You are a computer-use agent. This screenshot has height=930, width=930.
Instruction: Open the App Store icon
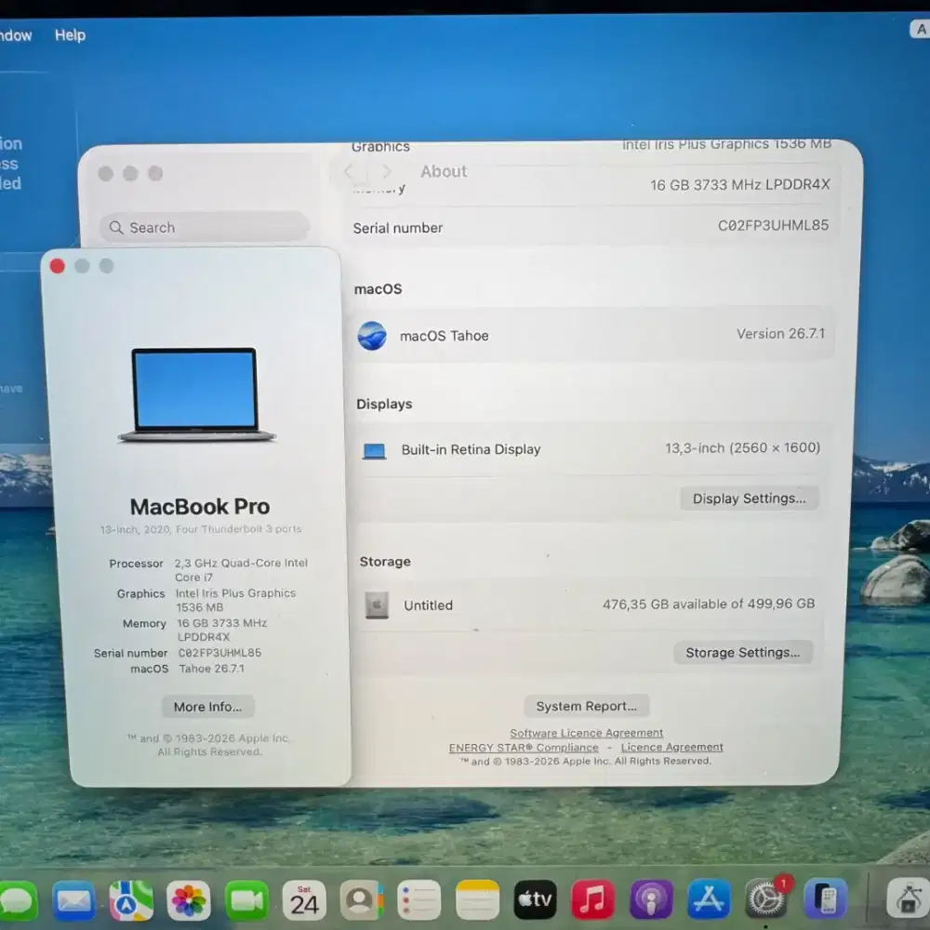tap(708, 899)
